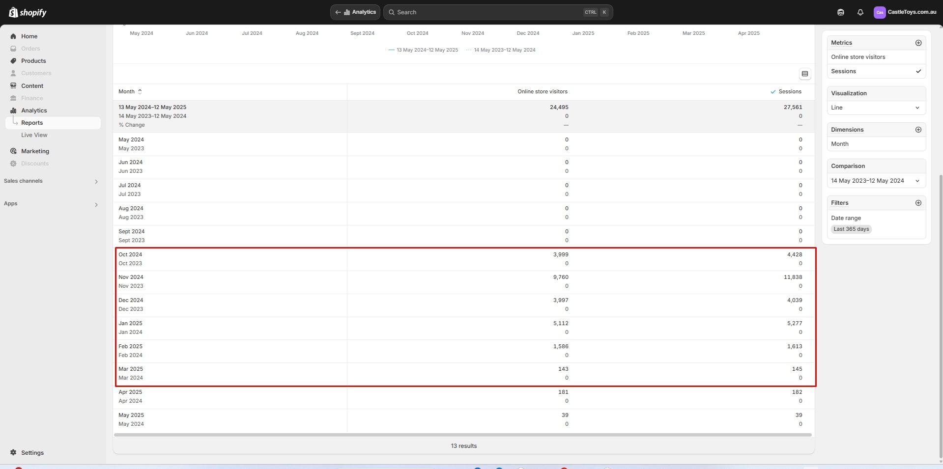
Task: Toggle the Sessions metric checkmark
Action: (918, 71)
